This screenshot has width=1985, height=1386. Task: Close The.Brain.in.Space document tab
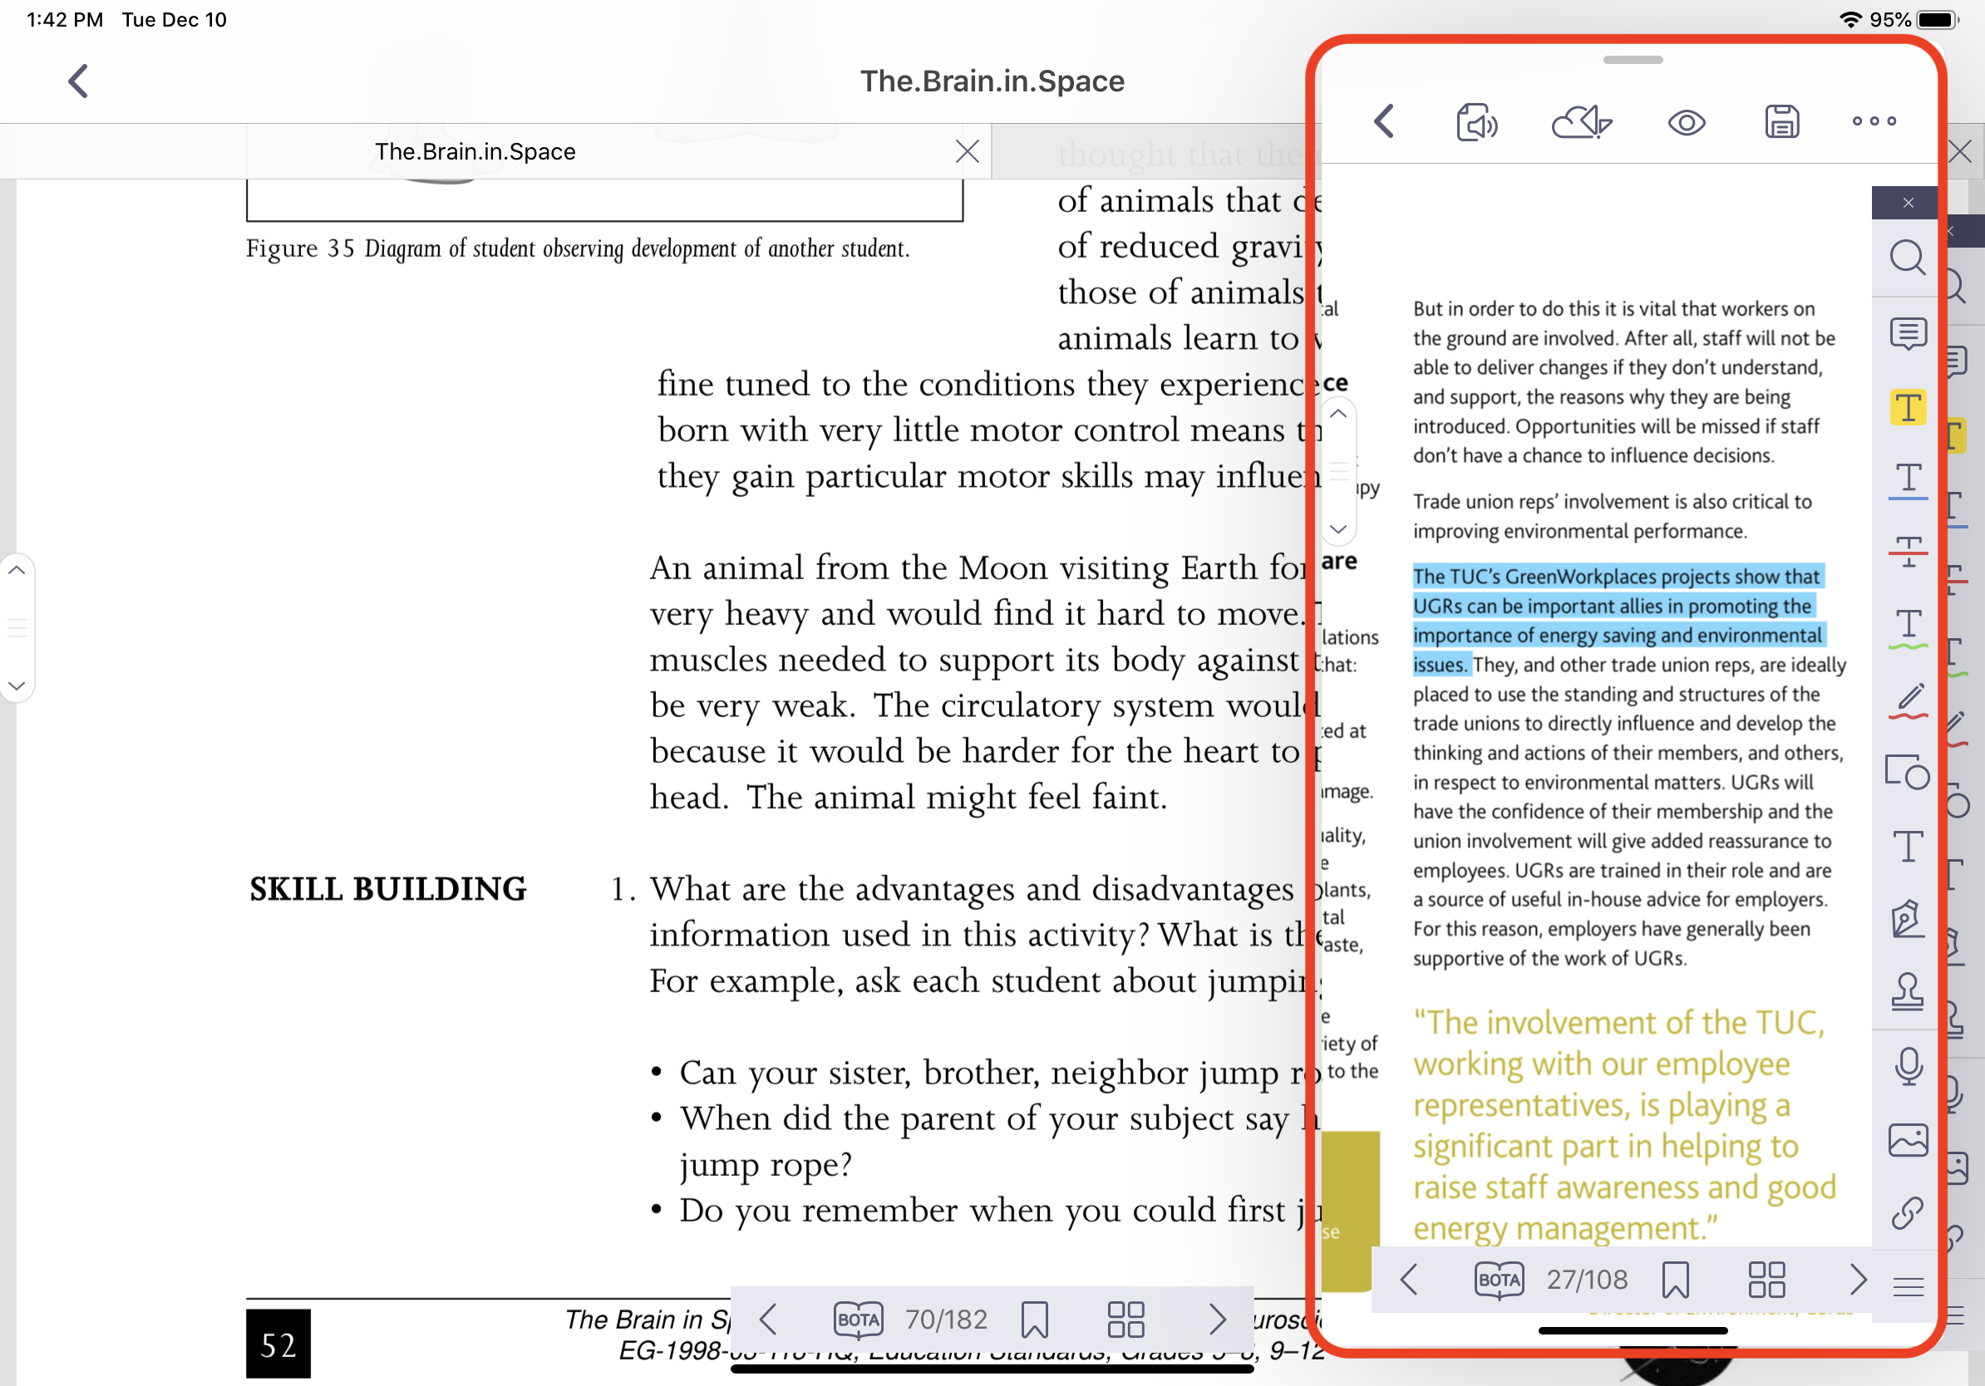point(967,152)
